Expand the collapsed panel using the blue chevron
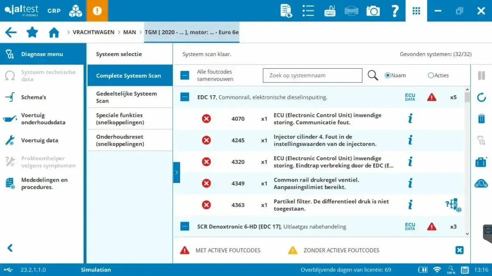 [177, 172]
